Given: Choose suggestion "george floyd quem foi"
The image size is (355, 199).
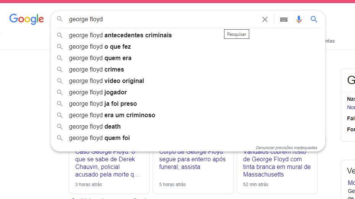Looking at the screenshot, I should coord(188,138).
